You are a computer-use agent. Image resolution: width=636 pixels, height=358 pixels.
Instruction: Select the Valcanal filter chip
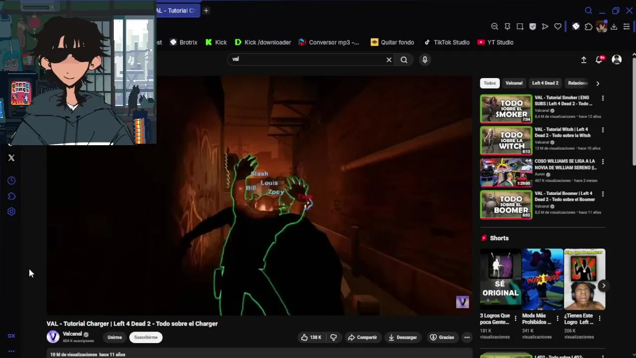(514, 83)
